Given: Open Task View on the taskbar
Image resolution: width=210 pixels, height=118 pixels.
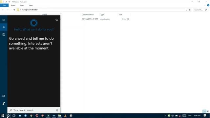Looking at the screenshot, I should pyautogui.click(x=14, y=116).
